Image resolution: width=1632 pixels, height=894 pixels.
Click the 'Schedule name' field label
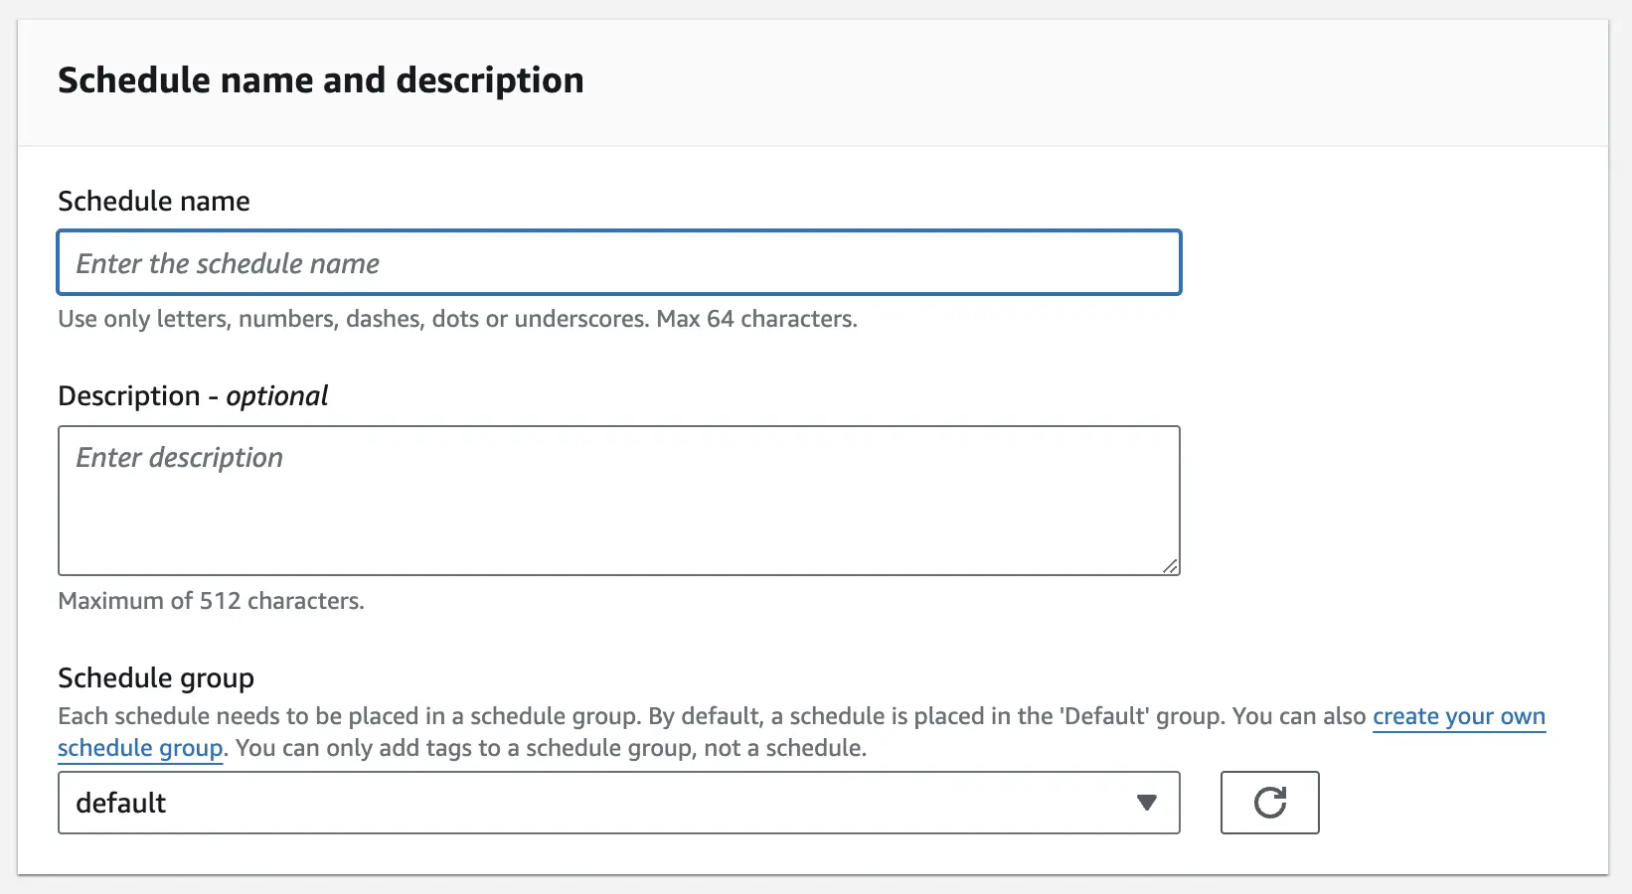point(154,201)
